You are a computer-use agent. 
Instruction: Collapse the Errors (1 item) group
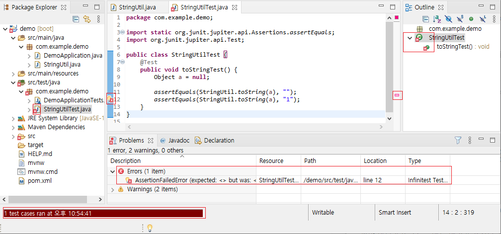pyautogui.click(x=112, y=171)
